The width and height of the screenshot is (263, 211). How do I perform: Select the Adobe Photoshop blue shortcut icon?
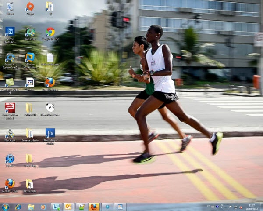coord(10,32)
